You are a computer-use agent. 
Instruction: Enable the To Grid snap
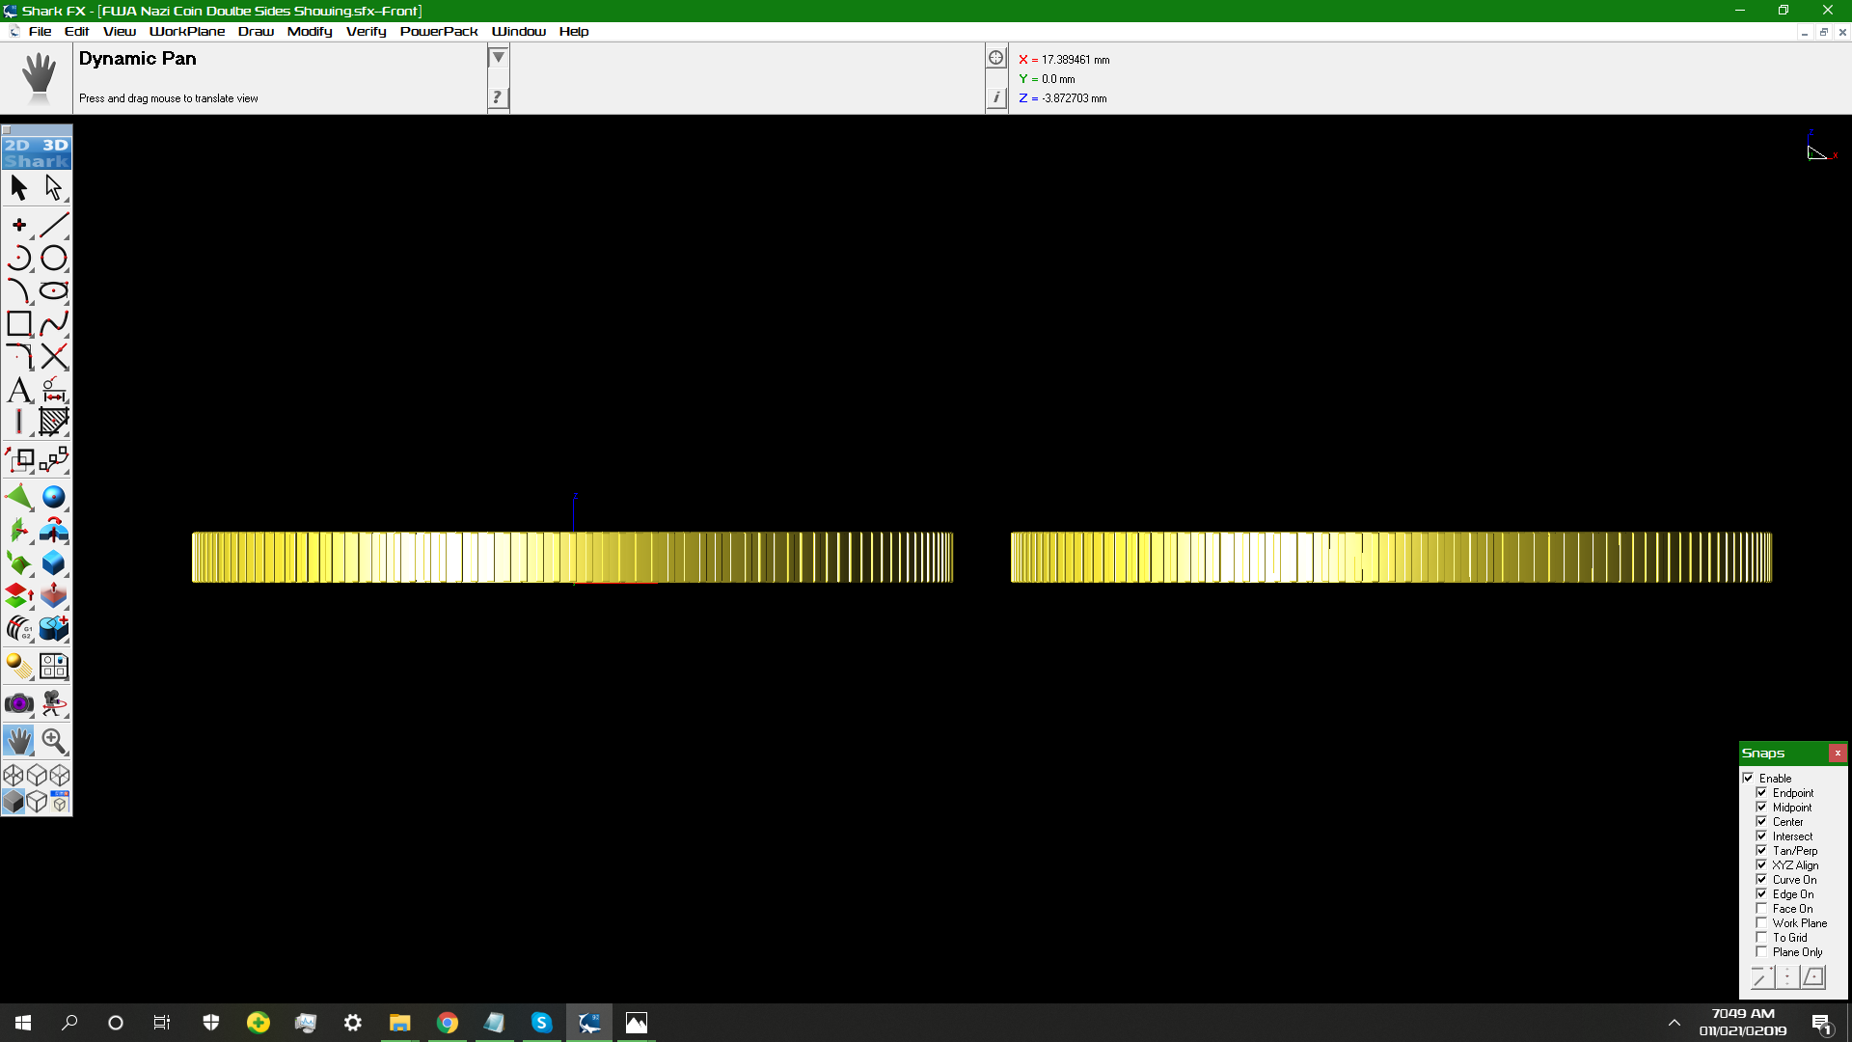(x=1761, y=938)
